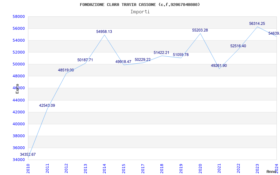280x175 pixels.
Task: Click data label 55203.28
Action: pyautogui.click(x=200, y=30)
